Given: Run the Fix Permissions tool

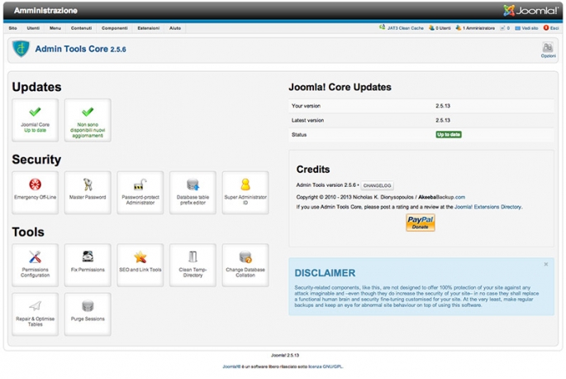Looking at the screenshot, I should [x=88, y=264].
